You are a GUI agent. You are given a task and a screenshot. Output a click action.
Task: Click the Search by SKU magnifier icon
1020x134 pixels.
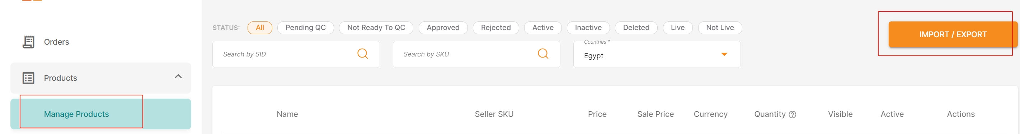pyautogui.click(x=543, y=54)
